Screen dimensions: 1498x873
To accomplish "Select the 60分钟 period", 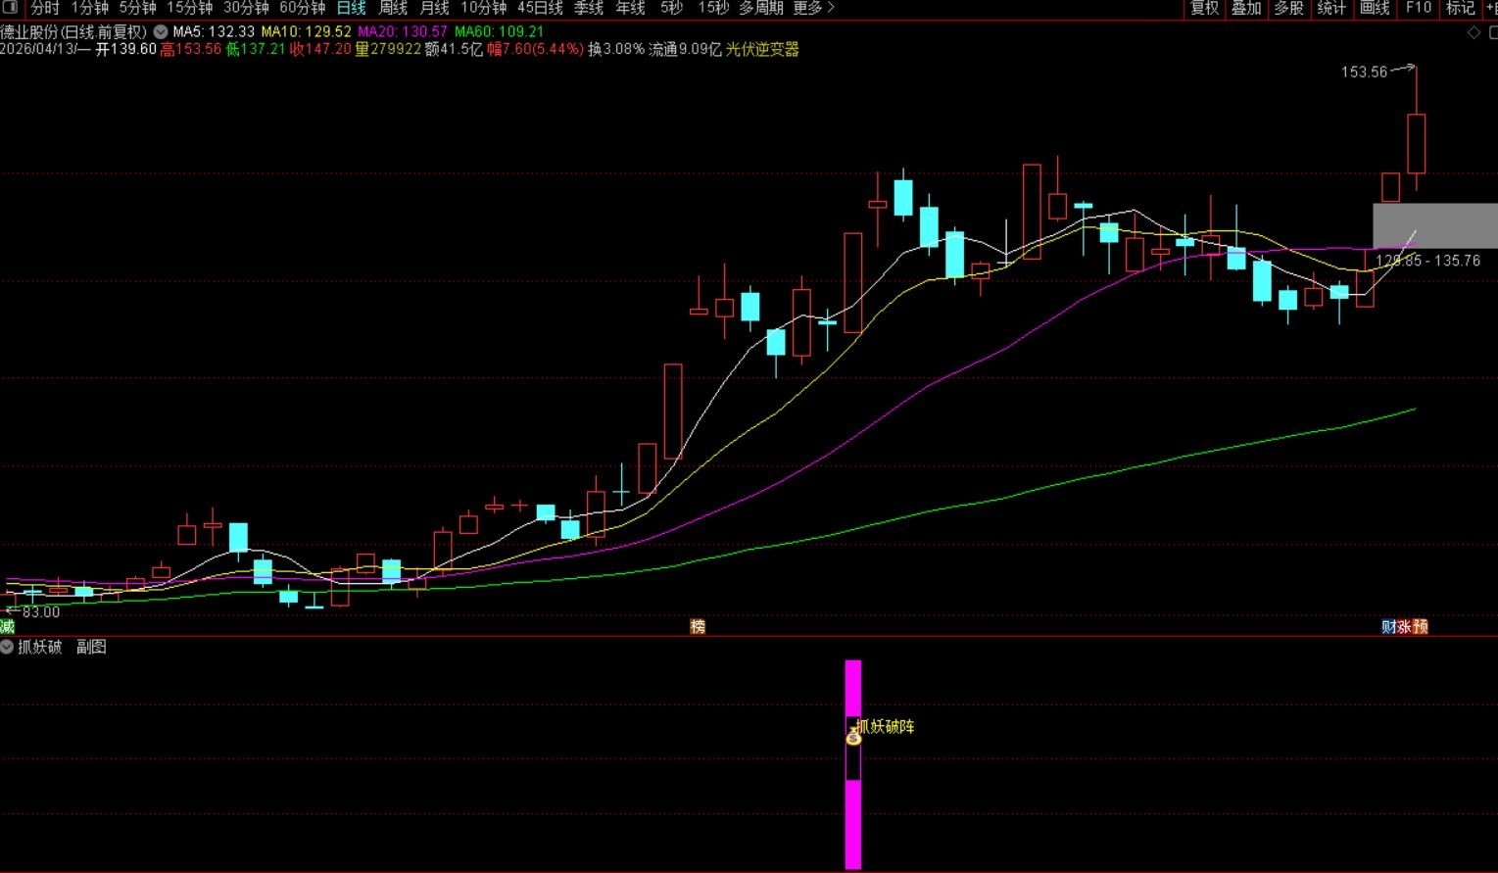I will (303, 8).
